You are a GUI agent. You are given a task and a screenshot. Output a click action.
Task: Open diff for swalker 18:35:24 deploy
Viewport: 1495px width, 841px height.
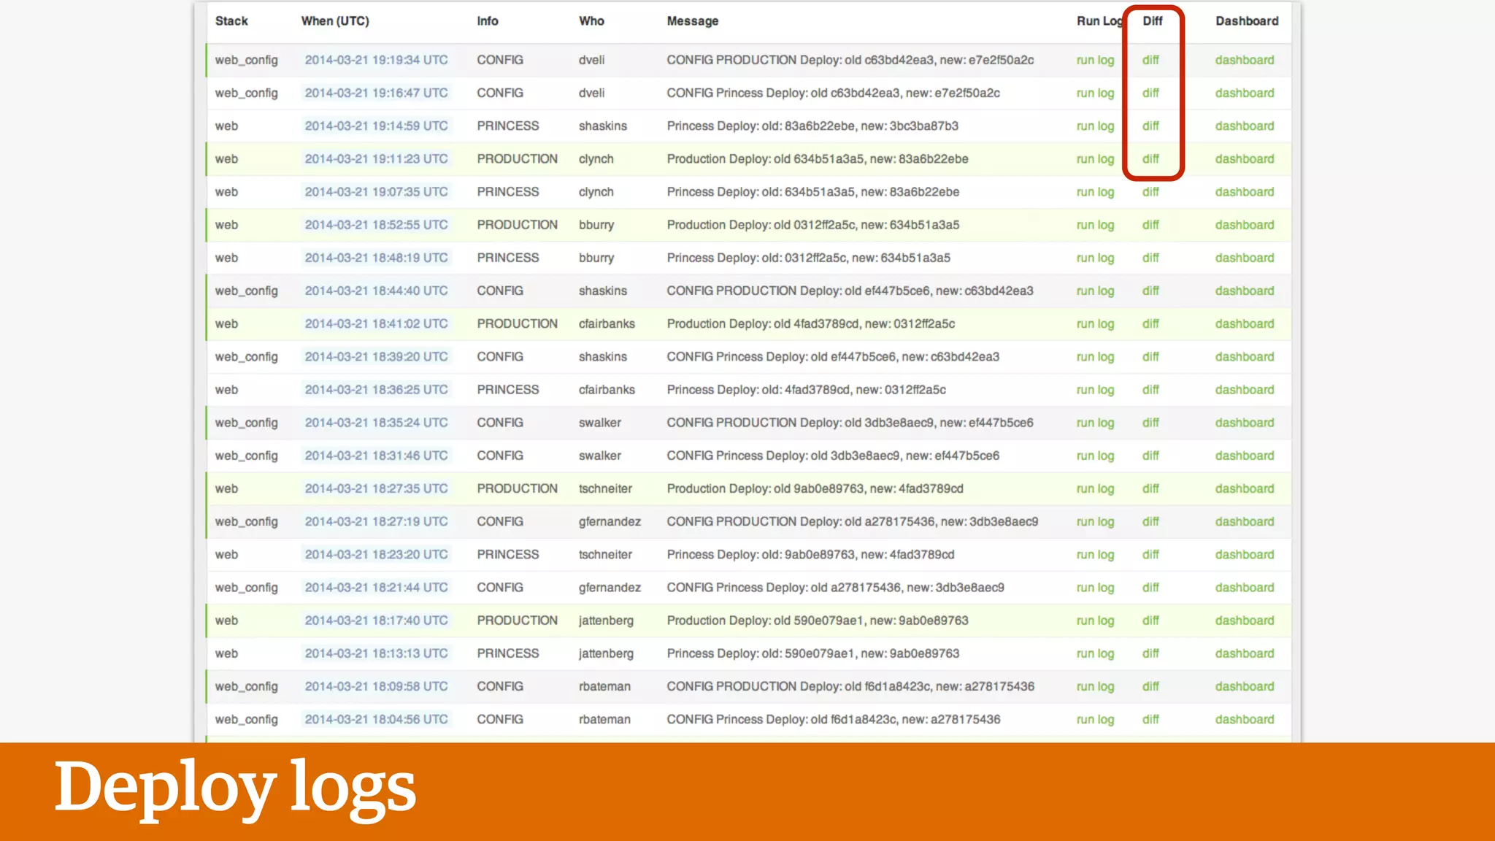(x=1150, y=422)
